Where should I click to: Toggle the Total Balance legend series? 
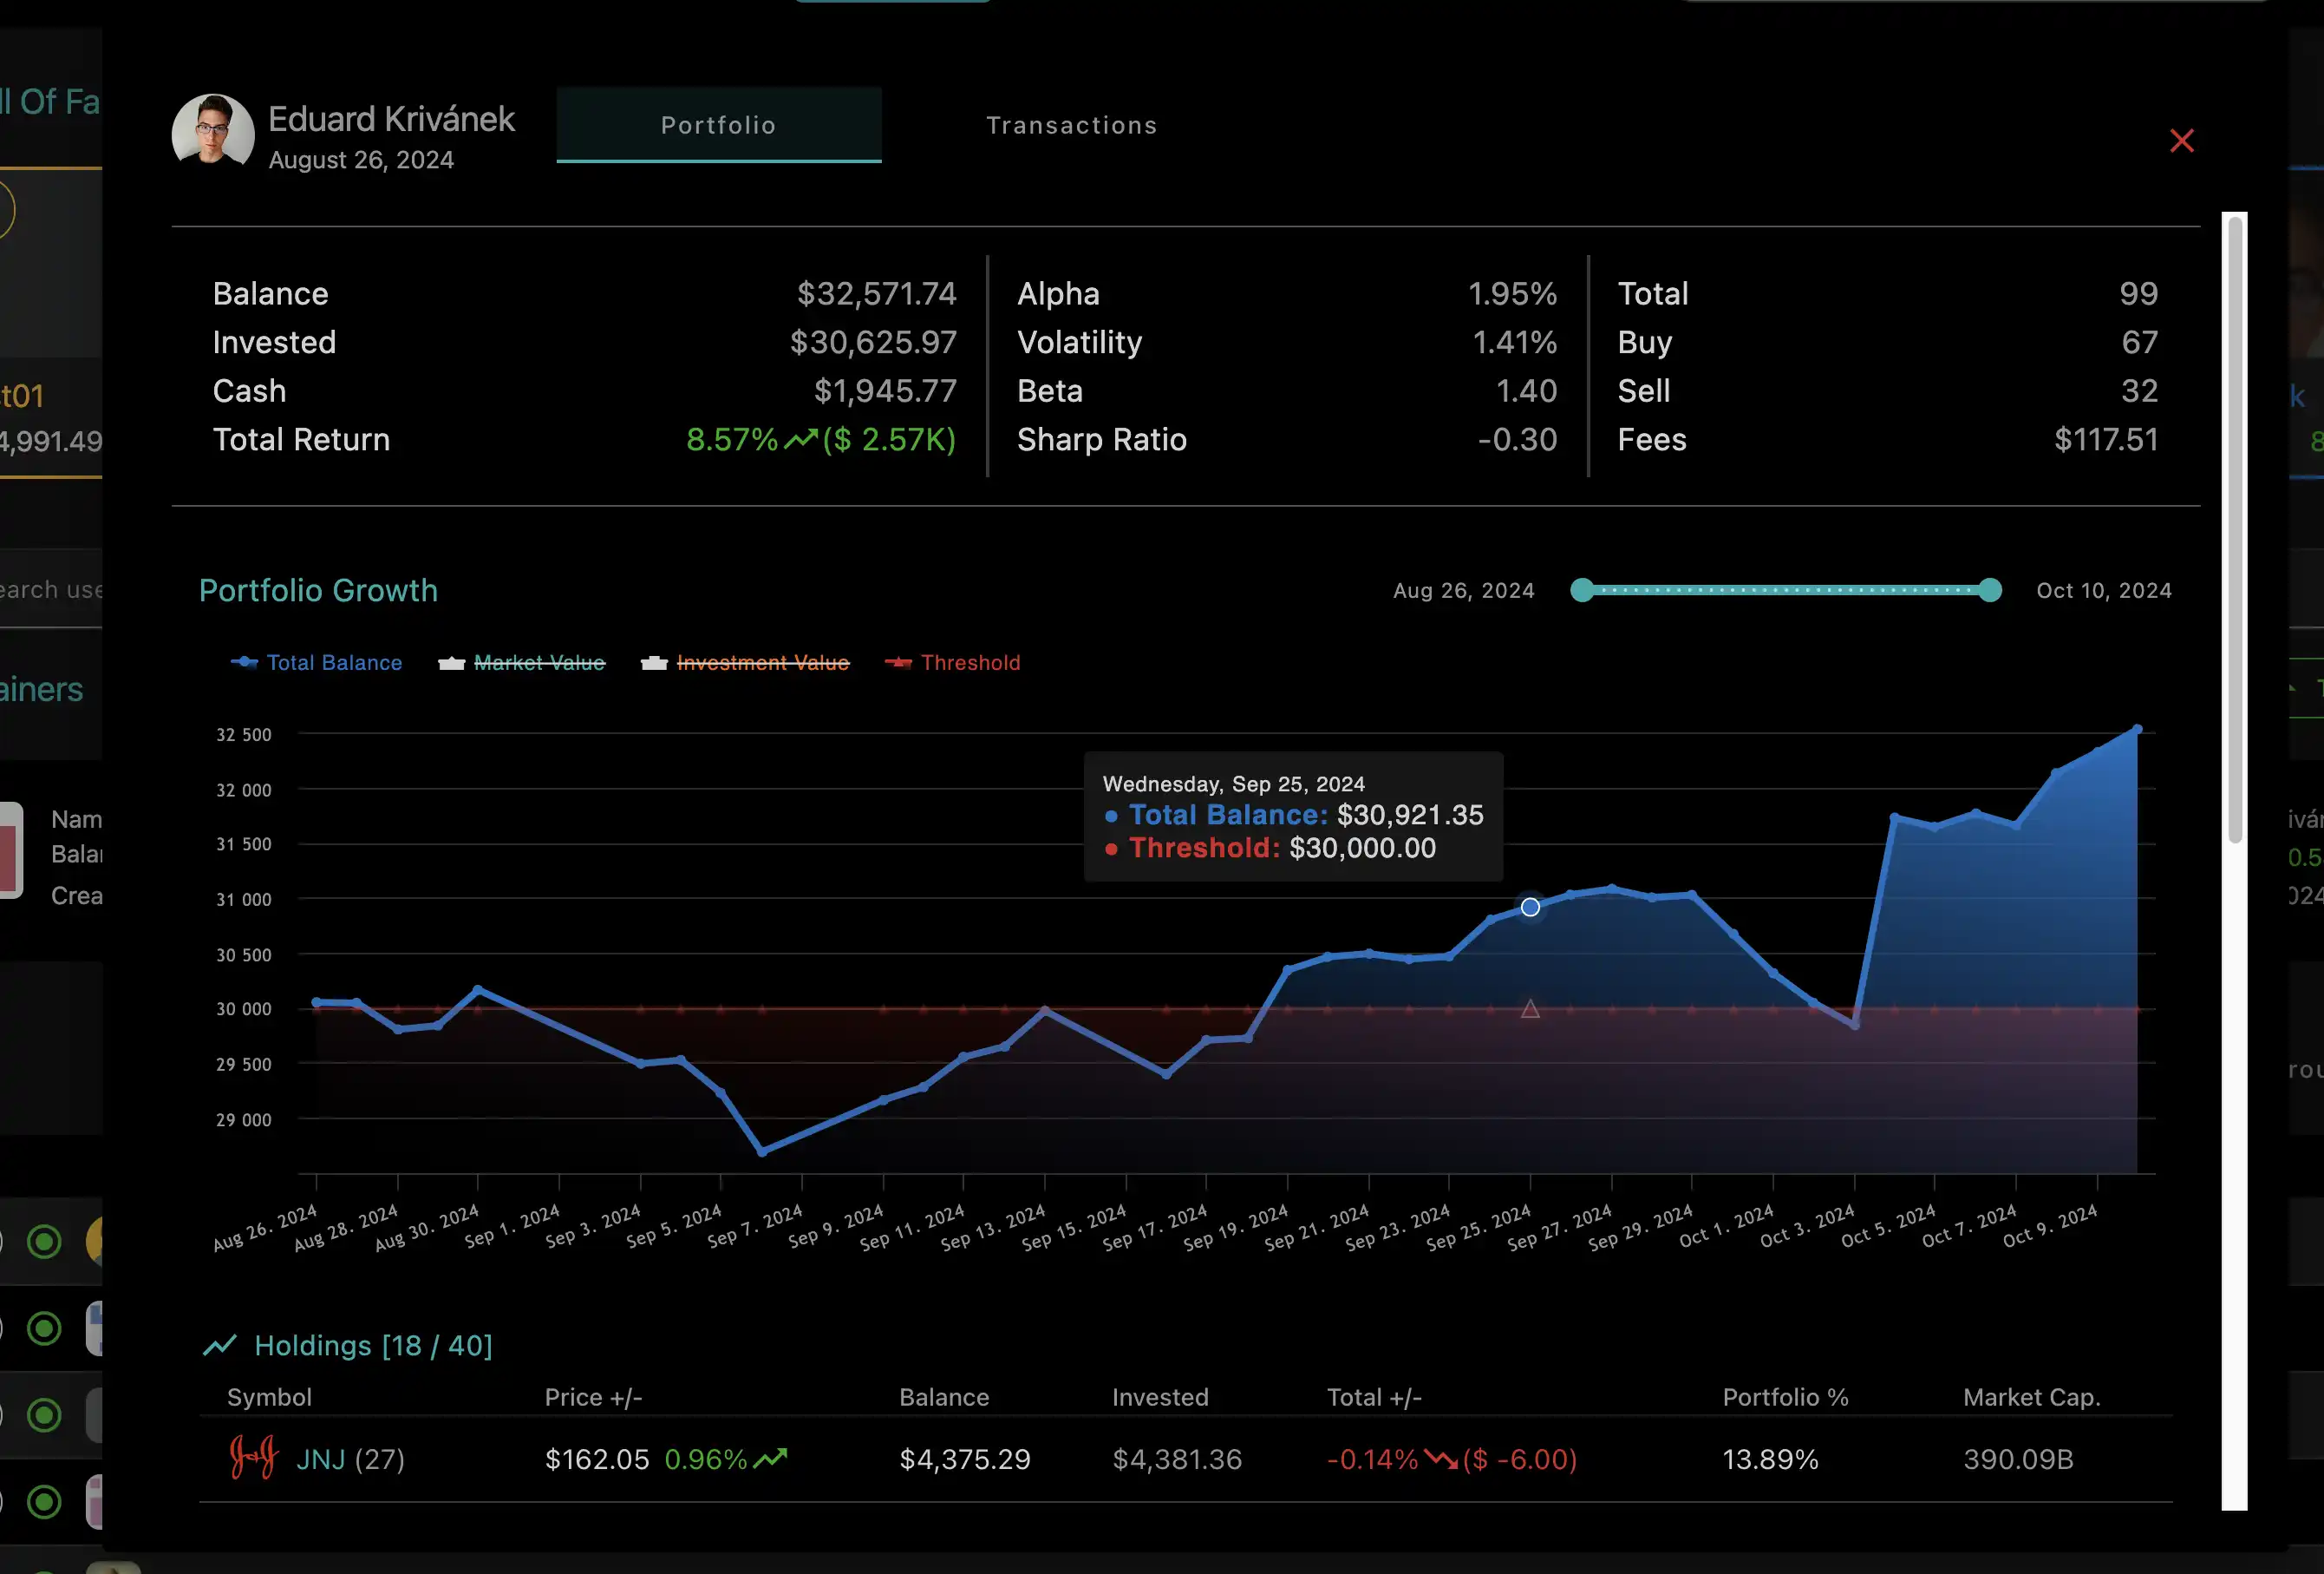point(316,662)
